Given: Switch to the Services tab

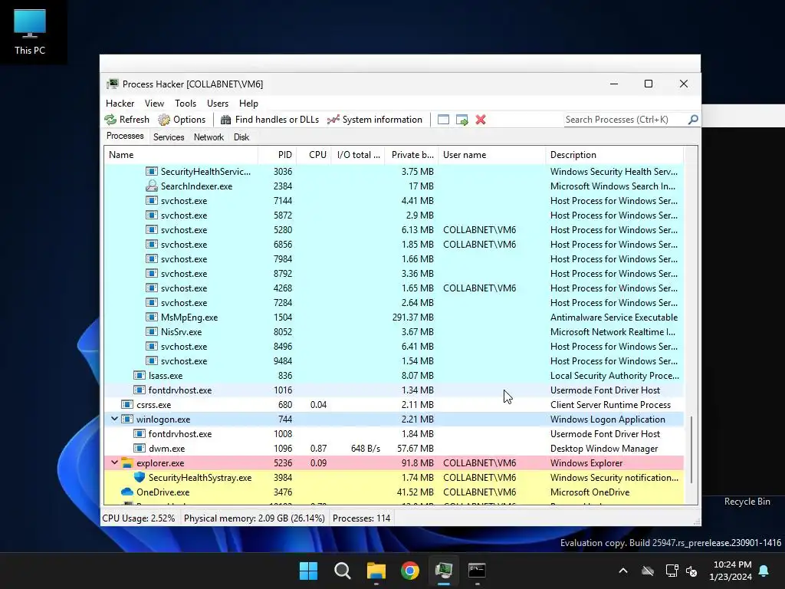Looking at the screenshot, I should [169, 137].
